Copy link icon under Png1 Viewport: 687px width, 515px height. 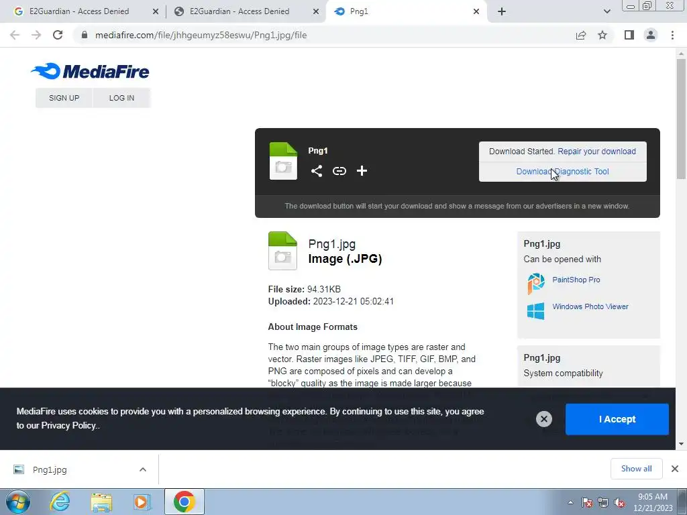[339, 171]
